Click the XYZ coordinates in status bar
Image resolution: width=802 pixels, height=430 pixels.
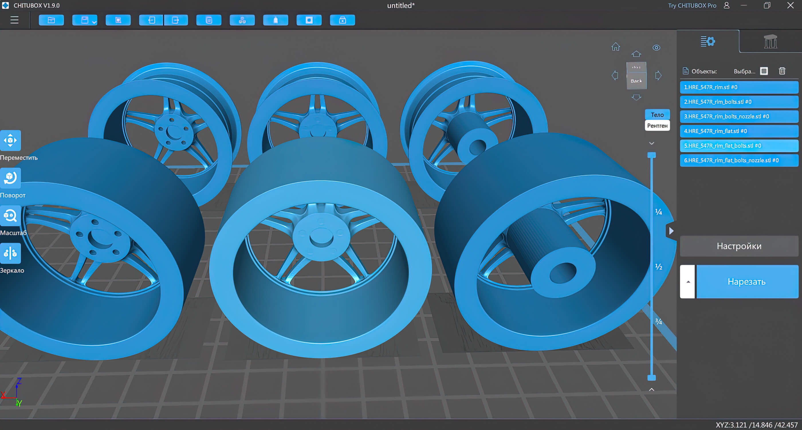pyautogui.click(x=756, y=425)
